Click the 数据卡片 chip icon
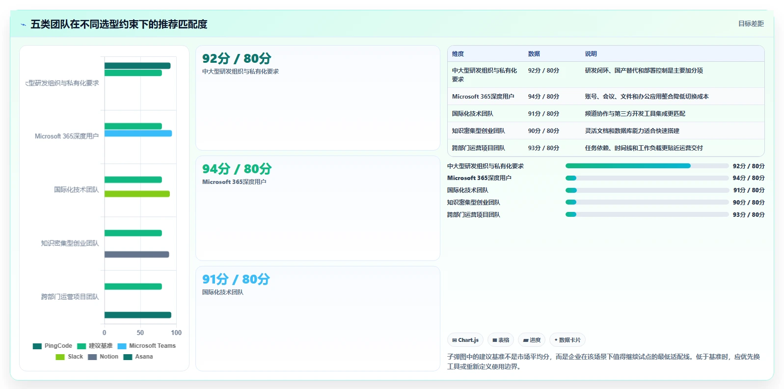This screenshot has width=784, height=389. coord(556,340)
